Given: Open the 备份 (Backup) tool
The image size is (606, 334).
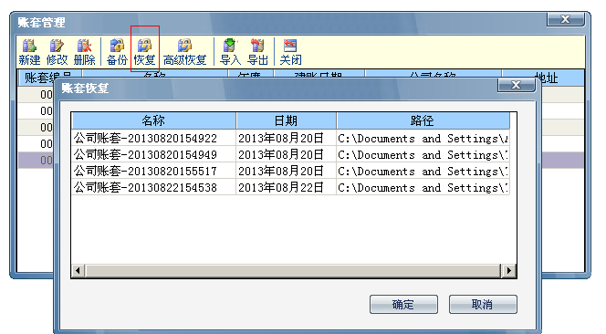Looking at the screenshot, I should tap(117, 52).
